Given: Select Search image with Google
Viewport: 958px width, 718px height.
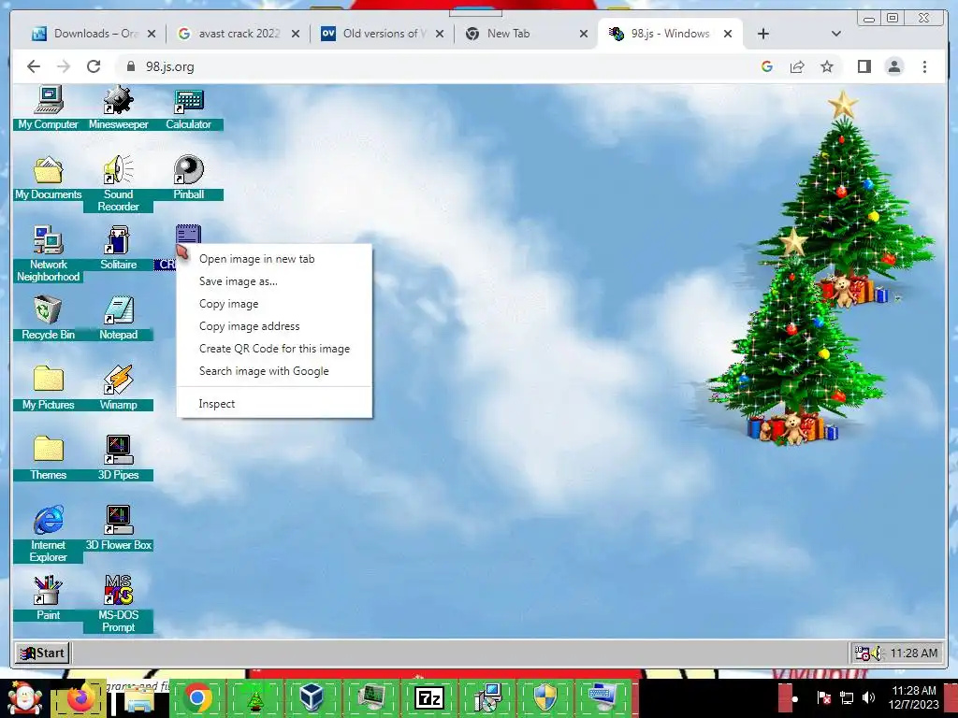Looking at the screenshot, I should pos(274,371).
